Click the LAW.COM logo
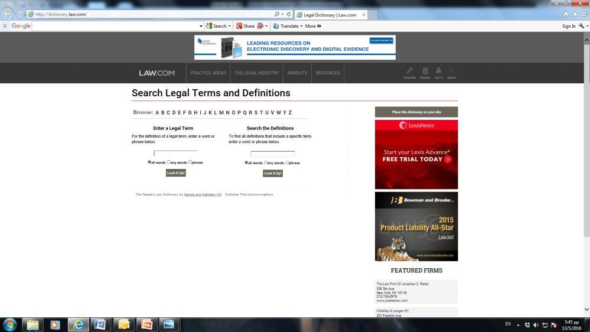This screenshot has width=590, height=332. [x=157, y=73]
